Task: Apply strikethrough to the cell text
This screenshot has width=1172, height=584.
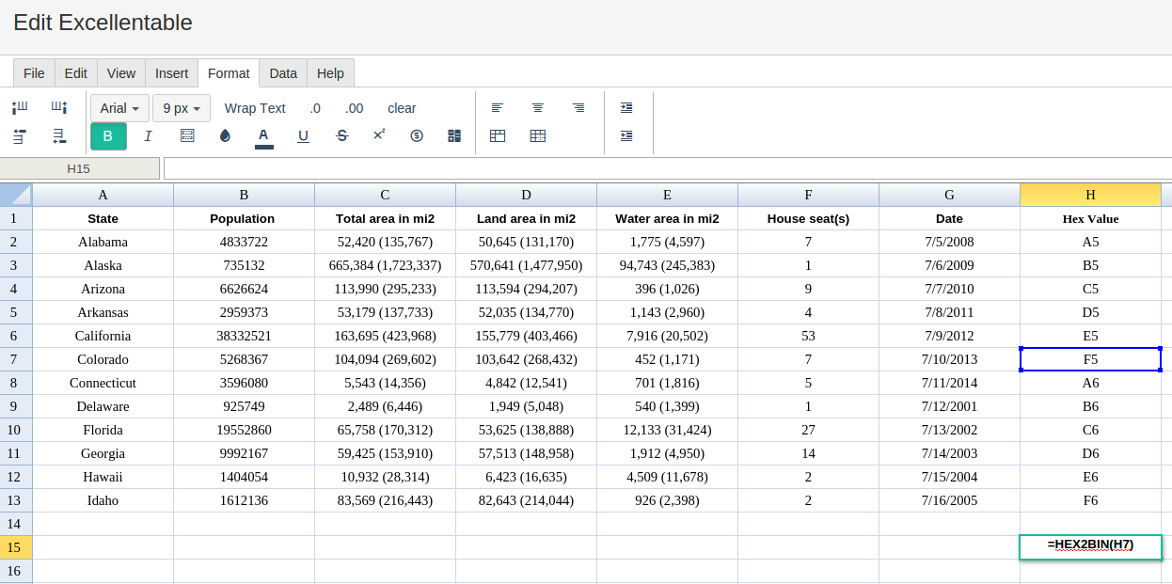Action: [341, 136]
